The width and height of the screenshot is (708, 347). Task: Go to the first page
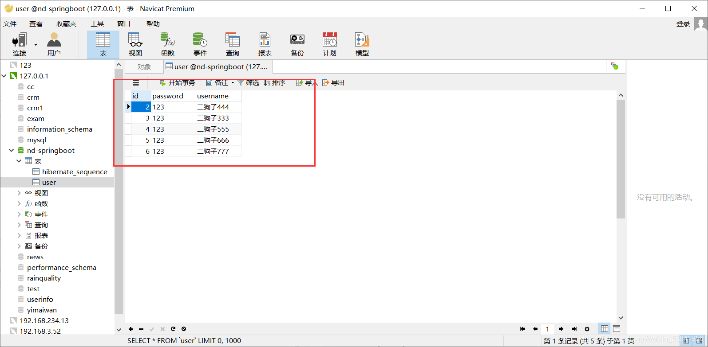(x=522, y=329)
